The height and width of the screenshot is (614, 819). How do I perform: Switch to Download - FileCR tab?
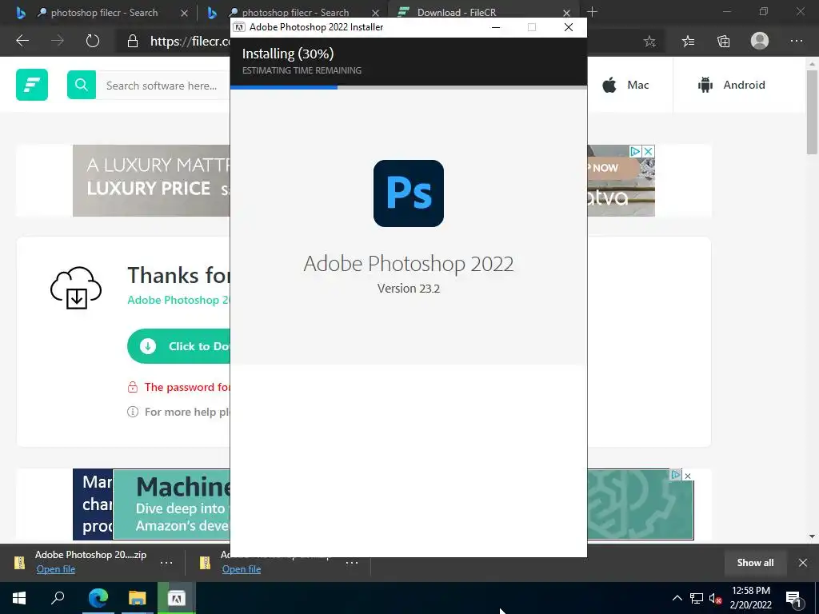pyautogui.click(x=457, y=13)
